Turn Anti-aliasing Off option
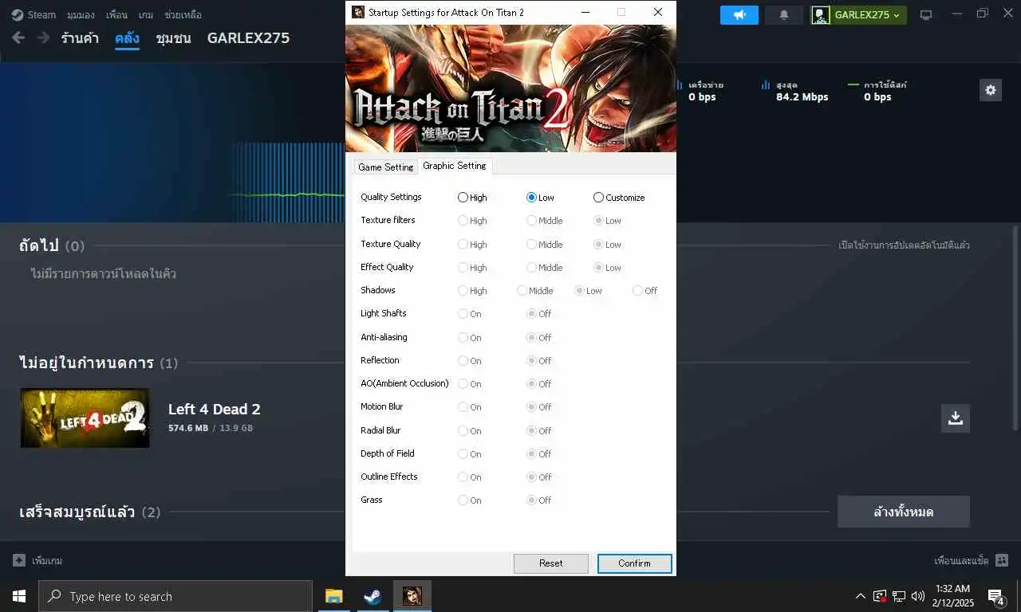The height and width of the screenshot is (612, 1021). pyautogui.click(x=538, y=338)
